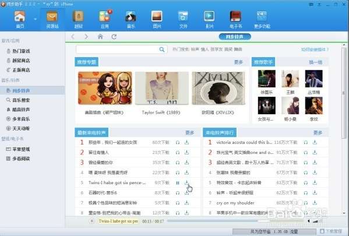Search the hot keyword 舞曲
The height and width of the screenshot is (236, 349).
(238, 49)
